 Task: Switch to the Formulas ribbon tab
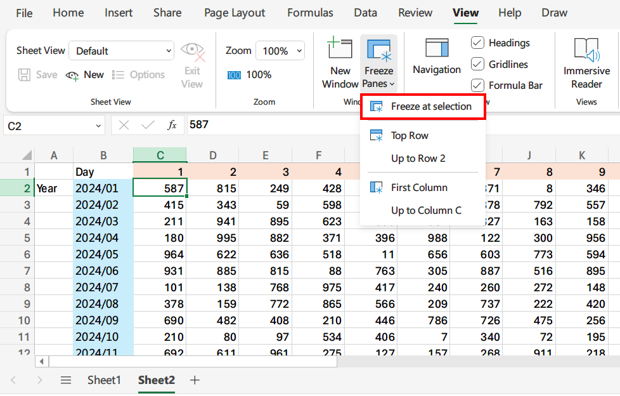pyautogui.click(x=310, y=12)
